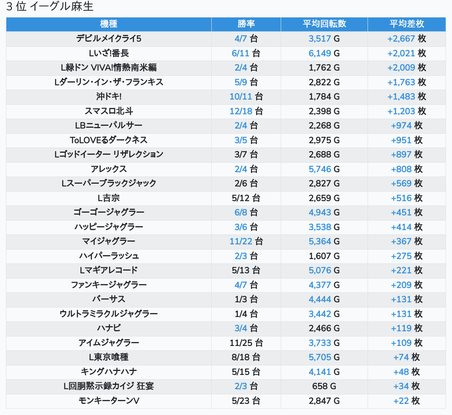
Task: Select machine name スマスロ北斗
Action: (x=109, y=111)
